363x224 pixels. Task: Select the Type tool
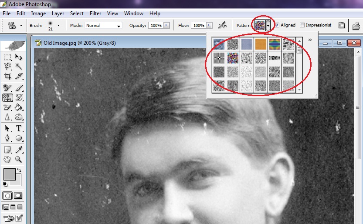click(18, 128)
